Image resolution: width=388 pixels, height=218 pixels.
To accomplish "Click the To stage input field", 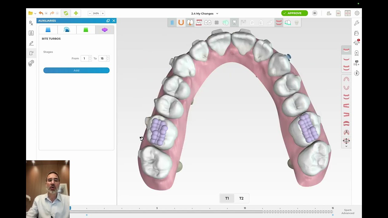I will click(x=102, y=58).
